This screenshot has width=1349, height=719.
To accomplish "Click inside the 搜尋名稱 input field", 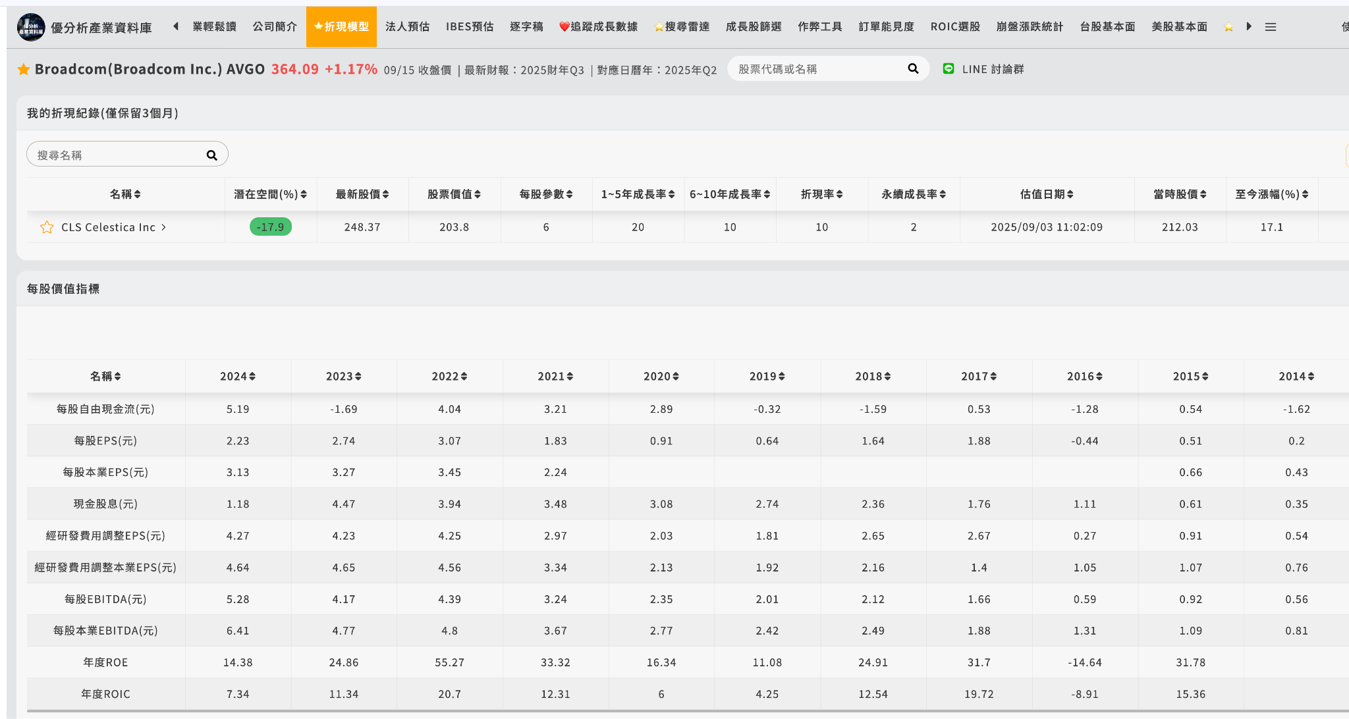I will click(x=119, y=154).
